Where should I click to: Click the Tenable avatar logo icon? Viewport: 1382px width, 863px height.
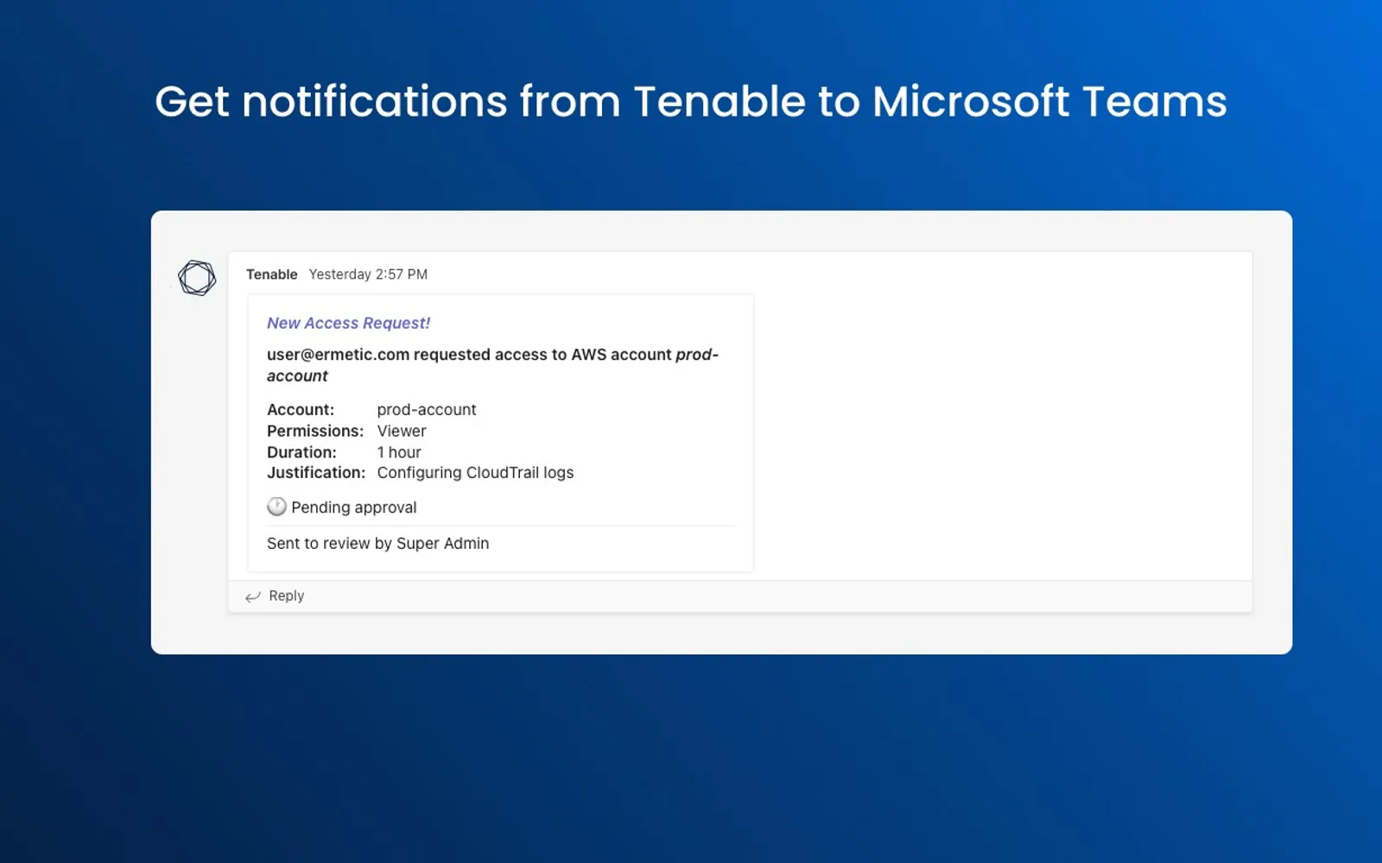197,278
